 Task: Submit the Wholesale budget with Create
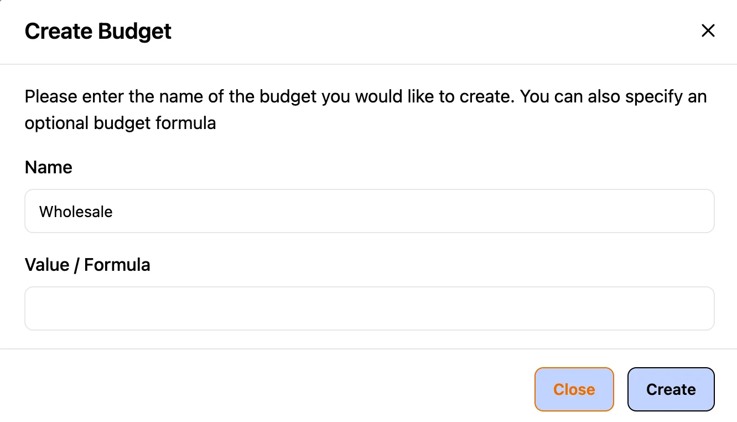(x=671, y=389)
